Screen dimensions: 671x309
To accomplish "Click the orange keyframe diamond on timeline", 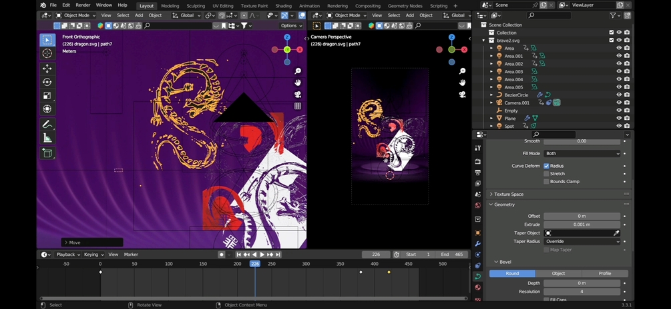I will point(389,272).
